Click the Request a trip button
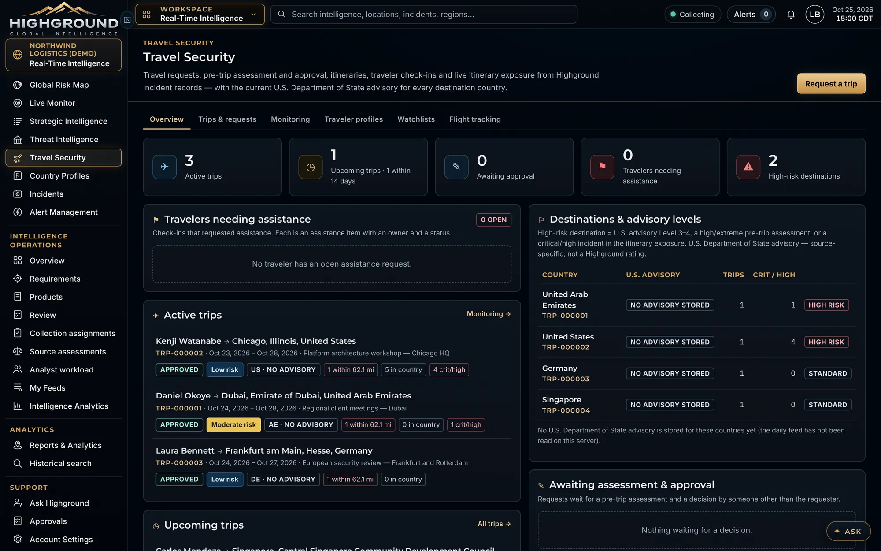 [831, 83]
